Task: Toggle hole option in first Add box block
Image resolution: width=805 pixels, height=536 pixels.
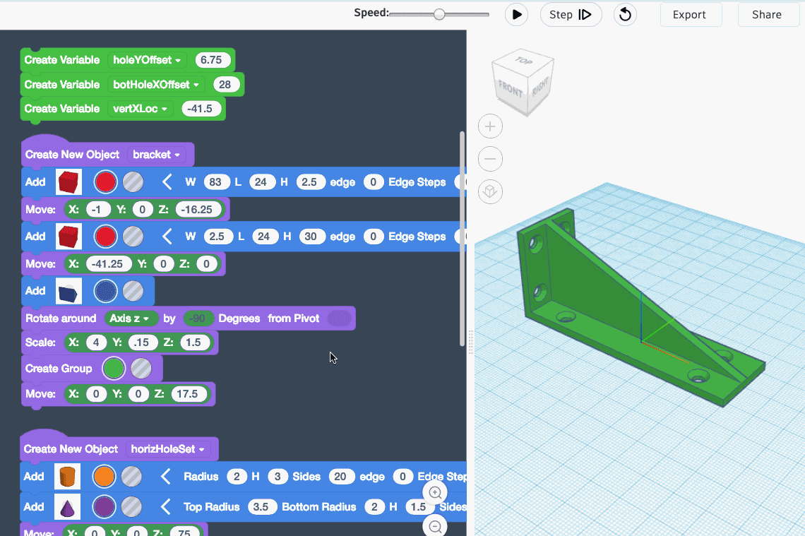Action: point(133,182)
